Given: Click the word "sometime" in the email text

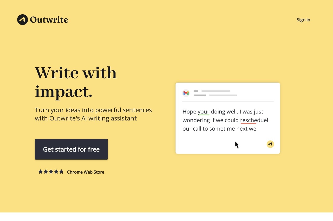Looking at the screenshot, I should (x=222, y=129).
